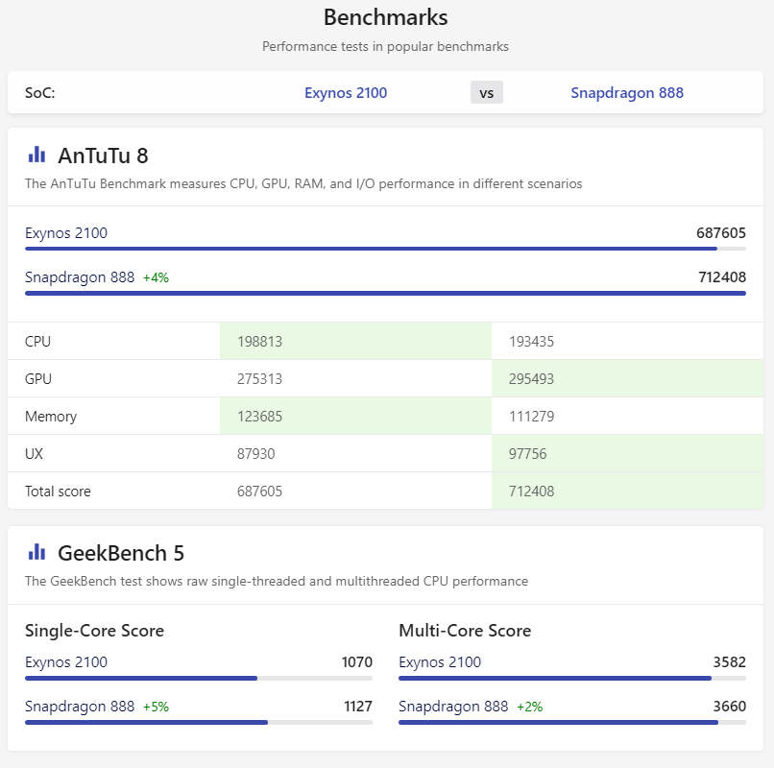Viewport: 774px width, 768px height.
Task: Open Snapdragon 888 link in AnTuTu section
Action: [x=80, y=276]
